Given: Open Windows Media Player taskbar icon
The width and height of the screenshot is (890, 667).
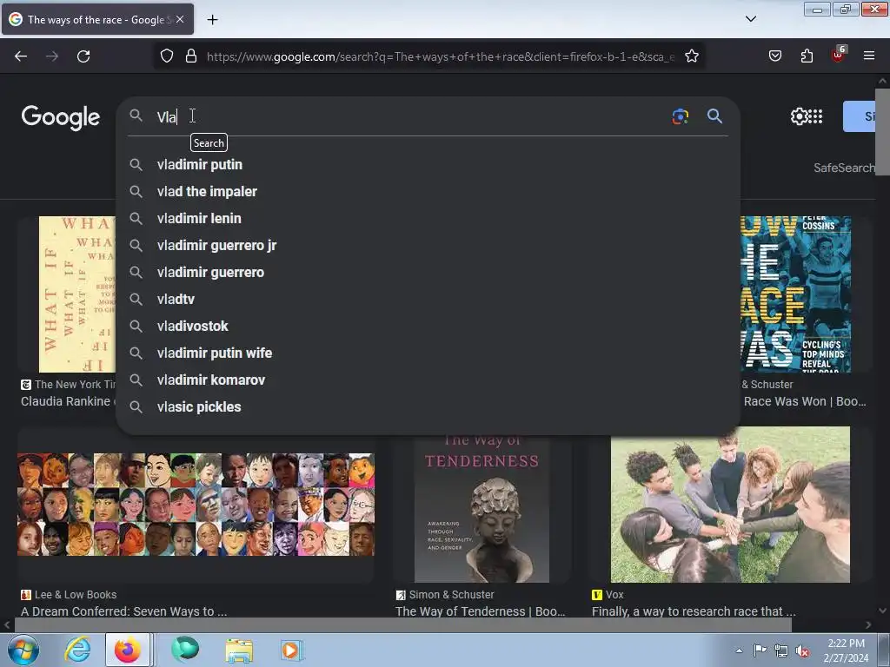Looking at the screenshot, I should pos(291,650).
